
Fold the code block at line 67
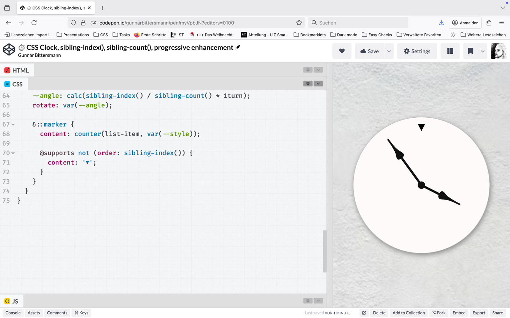(x=13, y=125)
